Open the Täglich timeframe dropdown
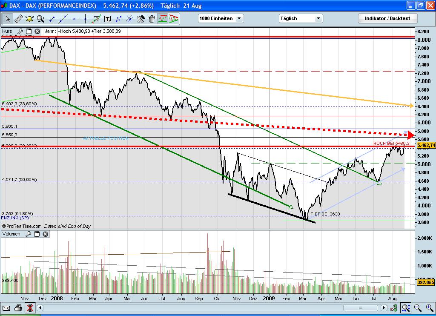436x316 pixels. pos(301,18)
